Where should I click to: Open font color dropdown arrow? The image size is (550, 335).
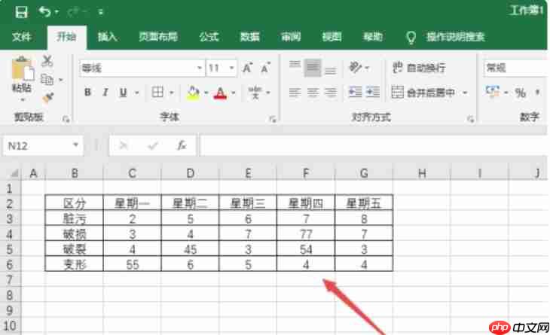[x=234, y=93]
